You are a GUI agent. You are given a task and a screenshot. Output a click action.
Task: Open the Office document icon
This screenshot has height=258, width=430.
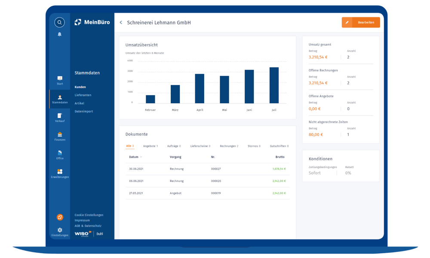[x=60, y=153]
